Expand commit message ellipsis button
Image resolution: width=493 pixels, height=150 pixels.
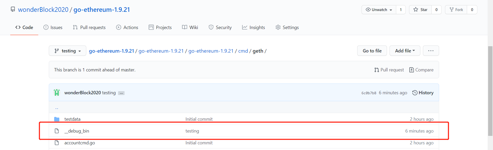pos(121,93)
